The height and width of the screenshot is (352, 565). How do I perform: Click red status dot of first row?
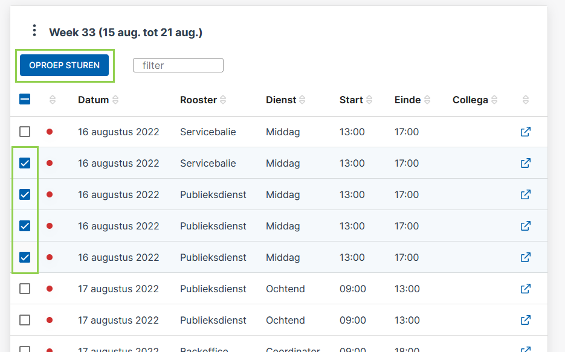click(50, 132)
